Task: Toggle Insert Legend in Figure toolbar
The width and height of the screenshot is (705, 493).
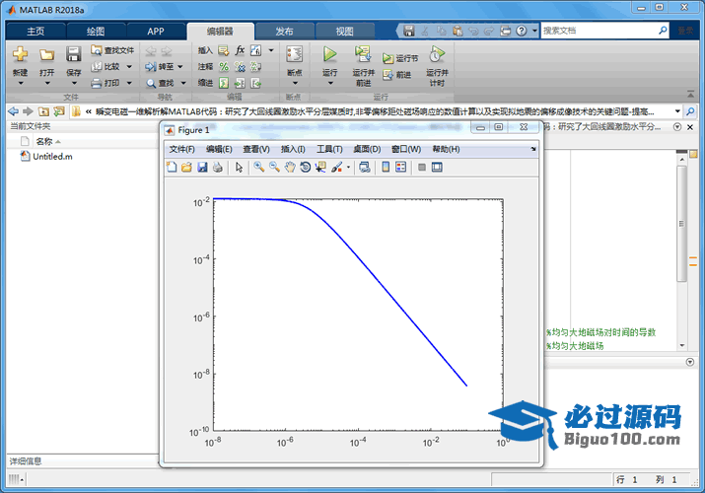Action: click(x=401, y=168)
